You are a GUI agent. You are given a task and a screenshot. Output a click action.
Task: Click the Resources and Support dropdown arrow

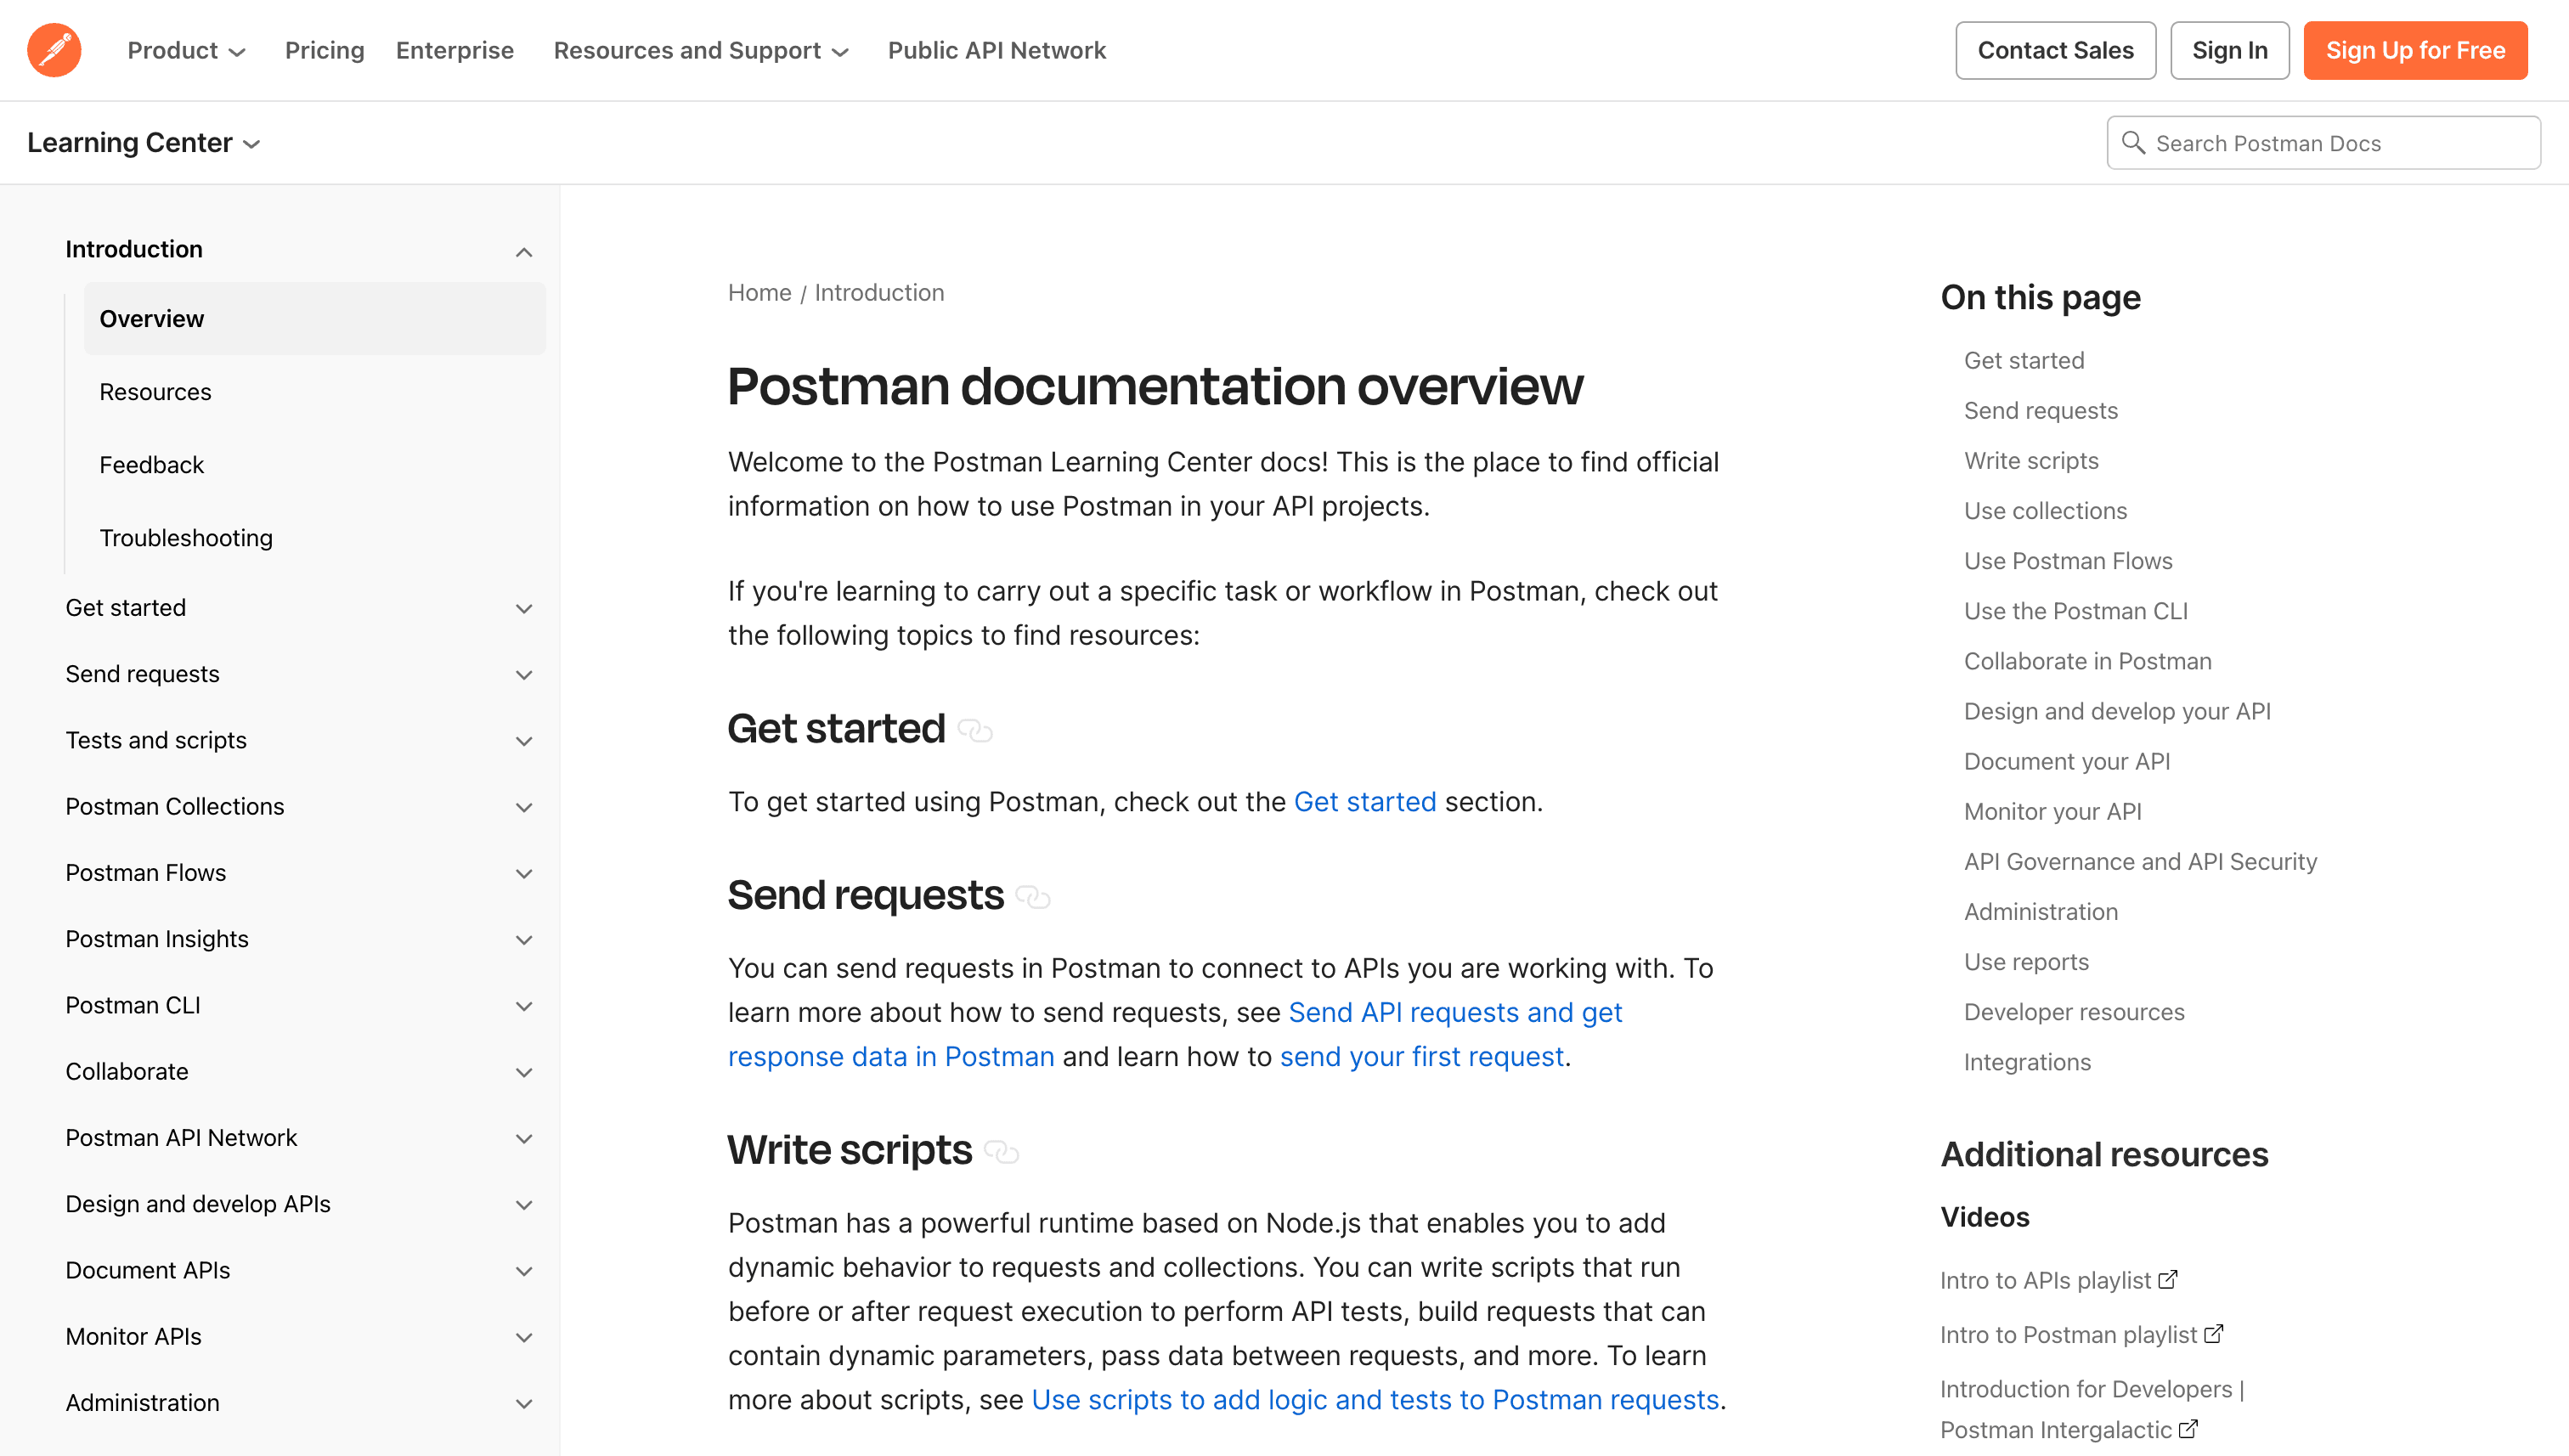[x=842, y=49]
